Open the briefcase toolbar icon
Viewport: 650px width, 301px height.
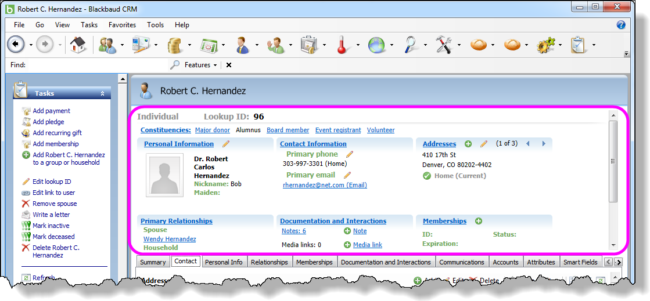click(x=309, y=44)
